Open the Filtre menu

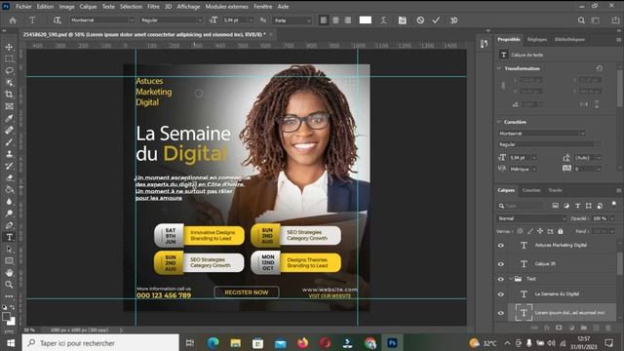153,7
